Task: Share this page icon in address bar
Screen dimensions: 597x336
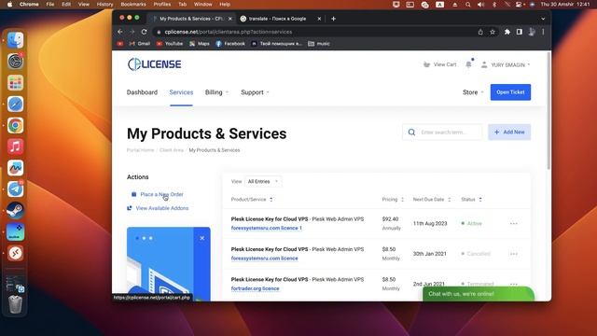Action: (480, 32)
